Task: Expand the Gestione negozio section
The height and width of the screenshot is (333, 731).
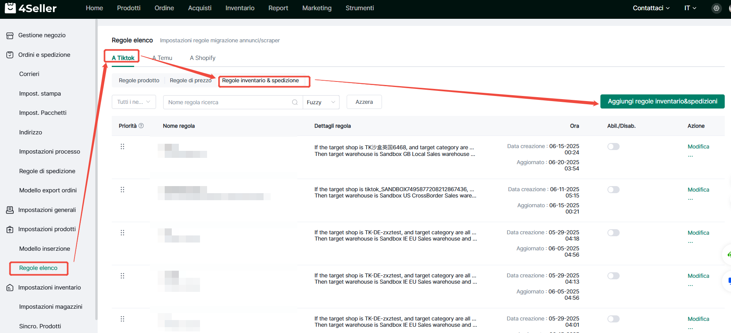Action: [42, 35]
